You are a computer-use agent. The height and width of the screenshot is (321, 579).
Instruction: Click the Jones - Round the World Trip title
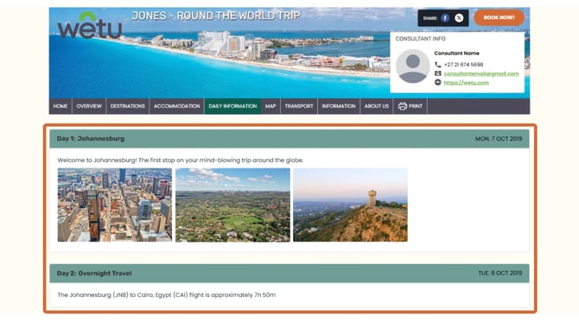tap(216, 16)
